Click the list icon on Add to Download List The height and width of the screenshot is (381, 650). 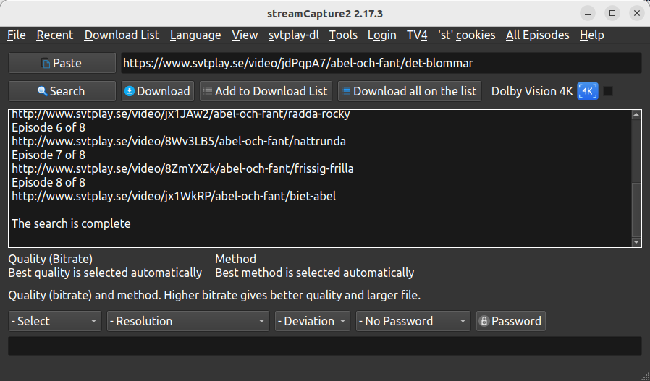click(208, 91)
